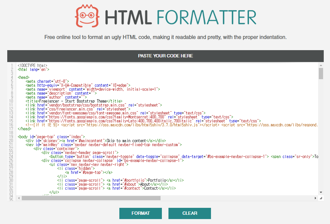Click the #contact list item line

coord(117,188)
